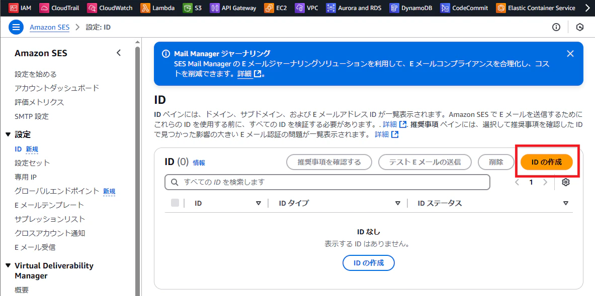Go to the previous page arrow
595x296 pixels.
517,182
